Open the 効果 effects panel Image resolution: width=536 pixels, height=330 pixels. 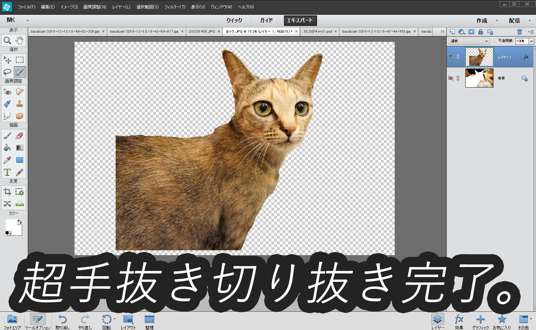[x=459, y=322]
